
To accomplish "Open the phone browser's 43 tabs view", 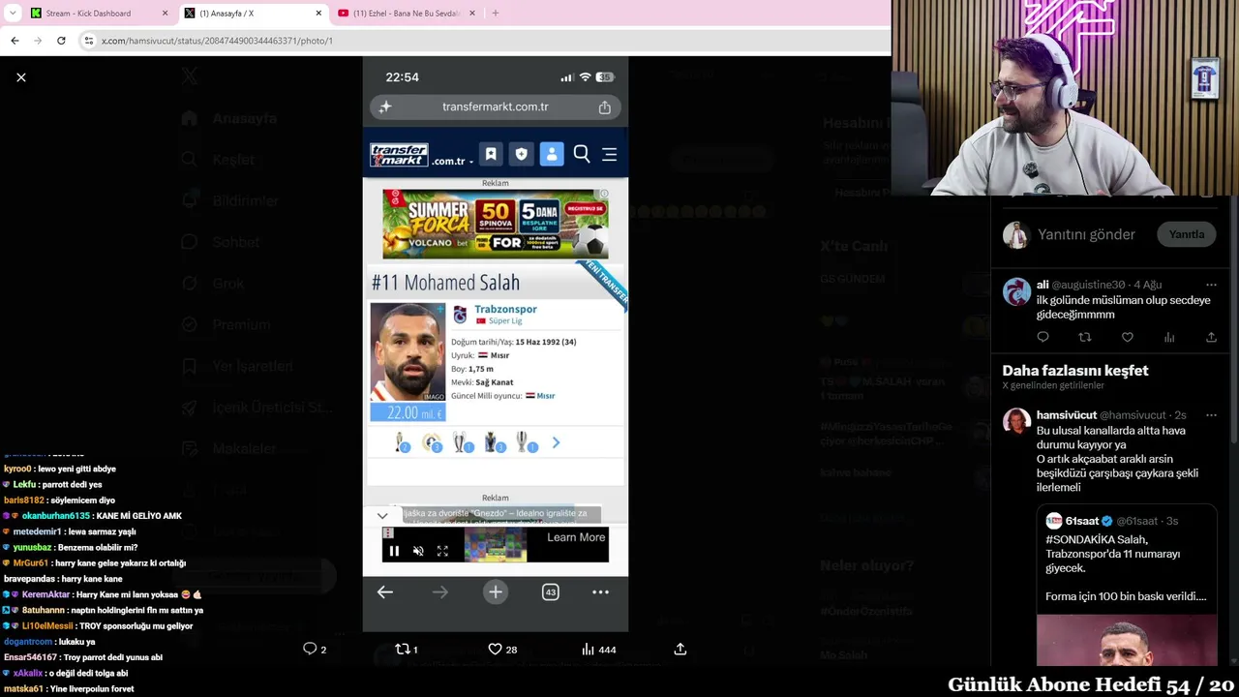I will coord(551,592).
